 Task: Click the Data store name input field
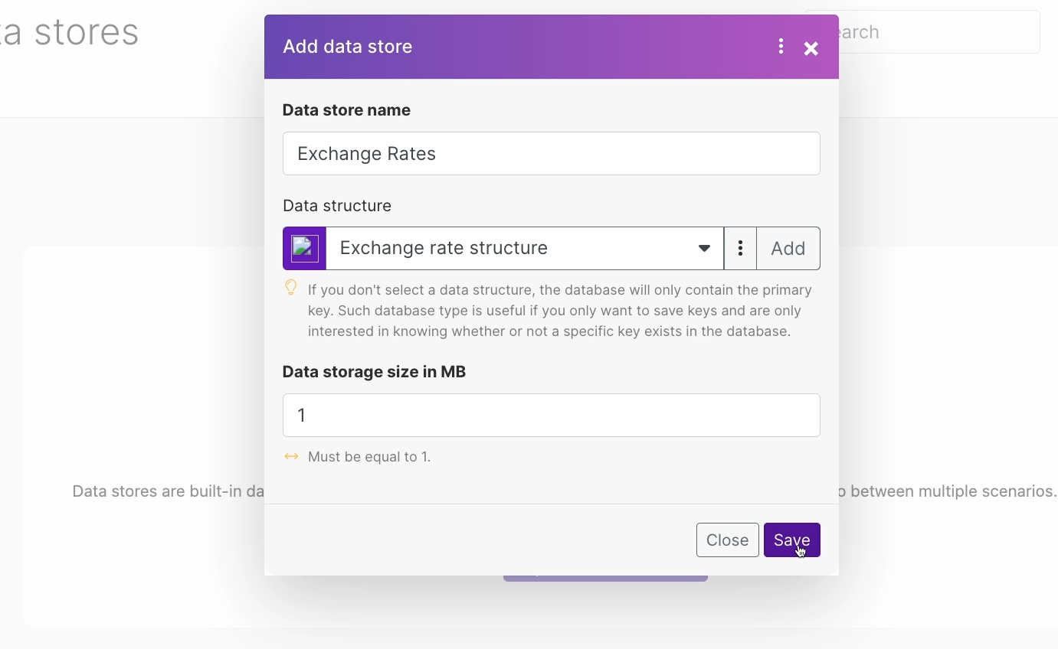point(552,154)
